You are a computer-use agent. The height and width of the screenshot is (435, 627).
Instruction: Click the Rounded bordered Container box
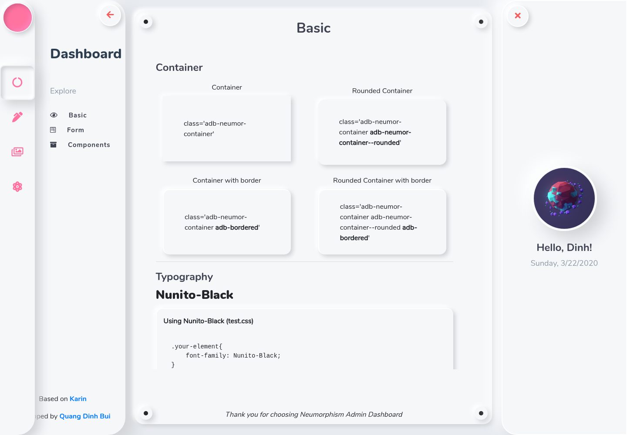tap(382, 222)
